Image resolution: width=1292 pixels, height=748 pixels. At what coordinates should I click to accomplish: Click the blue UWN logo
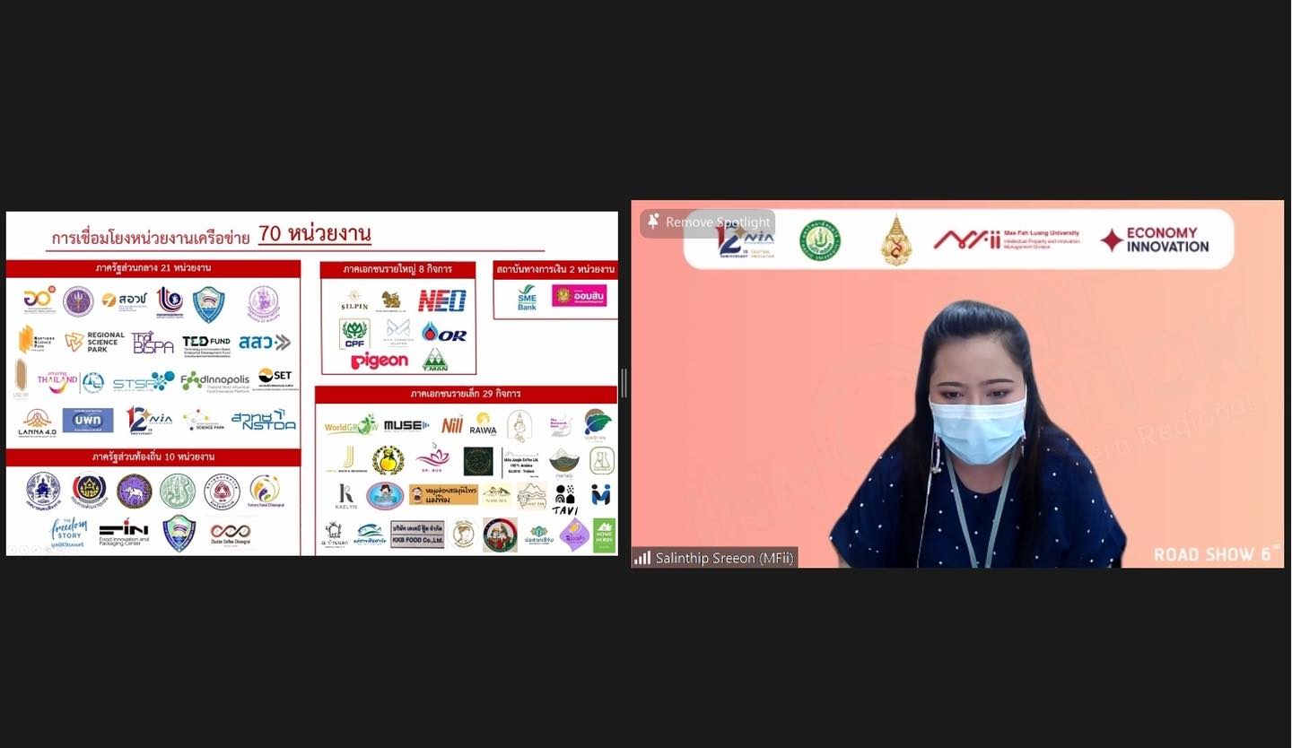point(88,420)
